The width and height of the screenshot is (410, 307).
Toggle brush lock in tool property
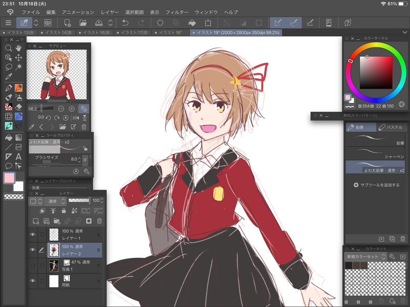point(85,148)
